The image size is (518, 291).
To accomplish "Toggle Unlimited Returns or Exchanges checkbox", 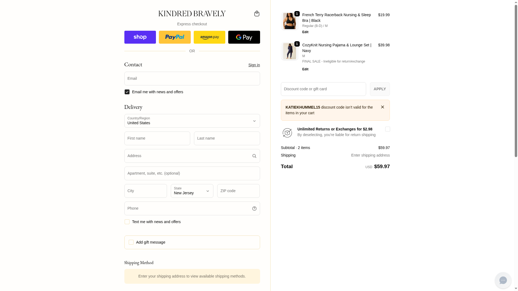I will 387,129.
